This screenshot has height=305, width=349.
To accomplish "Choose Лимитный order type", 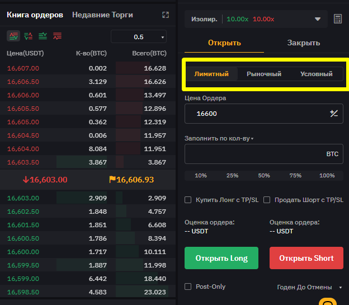I will 211,74.
